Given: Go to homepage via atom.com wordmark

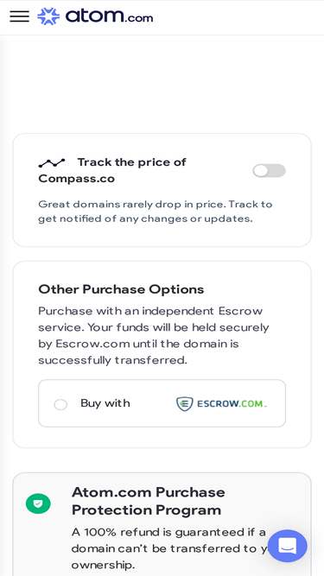Looking at the screenshot, I should point(109,16).
